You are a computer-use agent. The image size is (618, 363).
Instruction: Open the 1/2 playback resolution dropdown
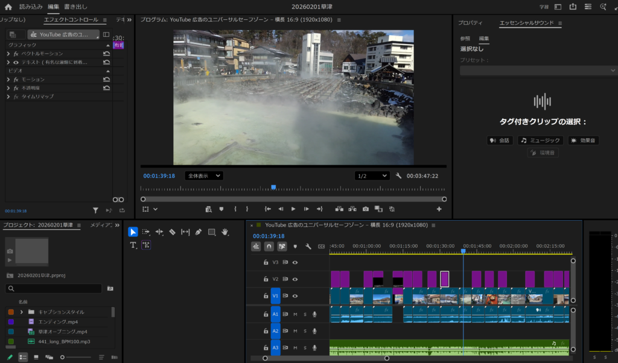pos(372,175)
